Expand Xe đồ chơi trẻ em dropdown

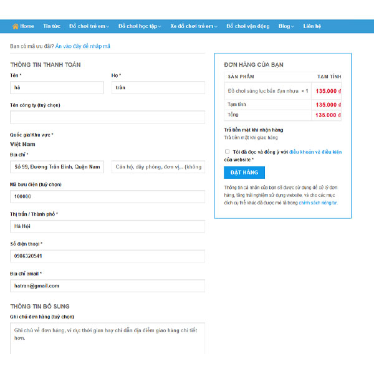pyautogui.click(x=194, y=26)
